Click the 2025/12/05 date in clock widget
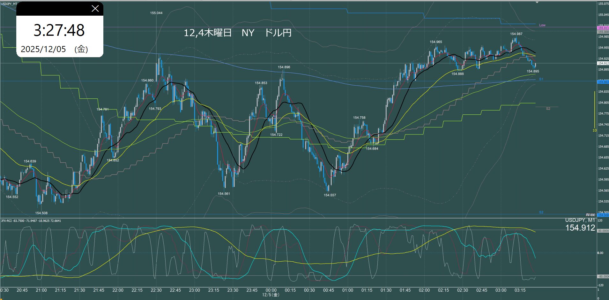 click(x=43, y=49)
